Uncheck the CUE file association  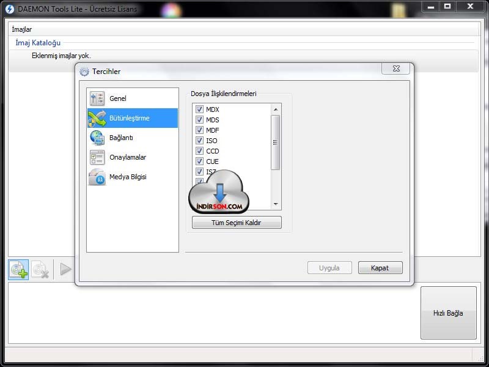200,161
